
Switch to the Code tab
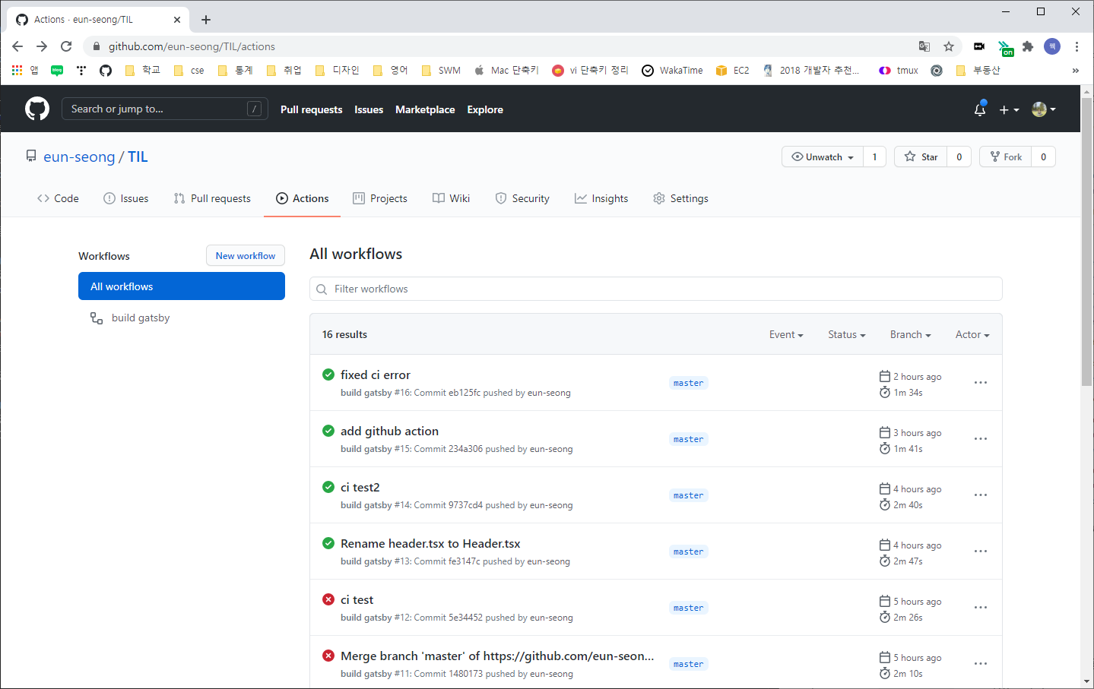coord(58,198)
